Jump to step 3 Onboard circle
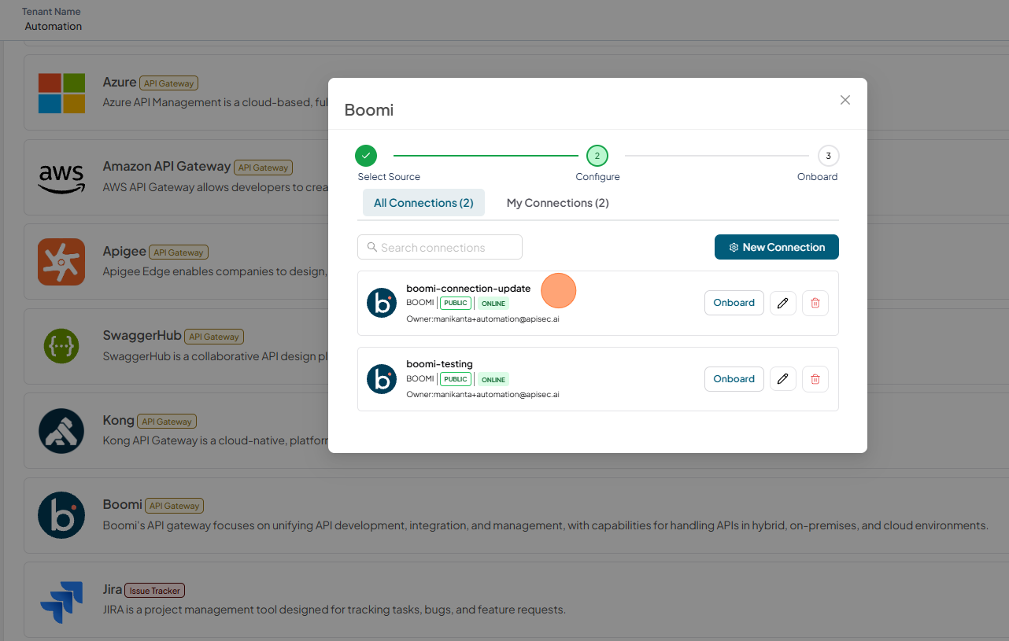 [x=829, y=156]
